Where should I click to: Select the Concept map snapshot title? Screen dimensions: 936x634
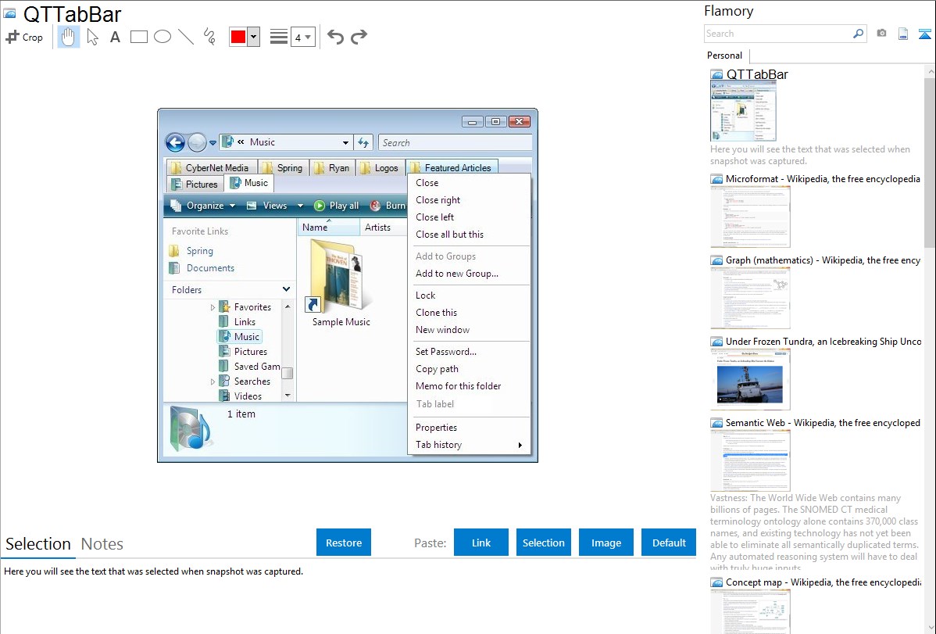[823, 582]
